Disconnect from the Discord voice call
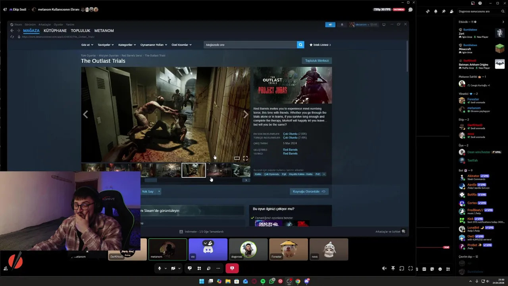The width and height of the screenshot is (508, 286). click(x=232, y=268)
